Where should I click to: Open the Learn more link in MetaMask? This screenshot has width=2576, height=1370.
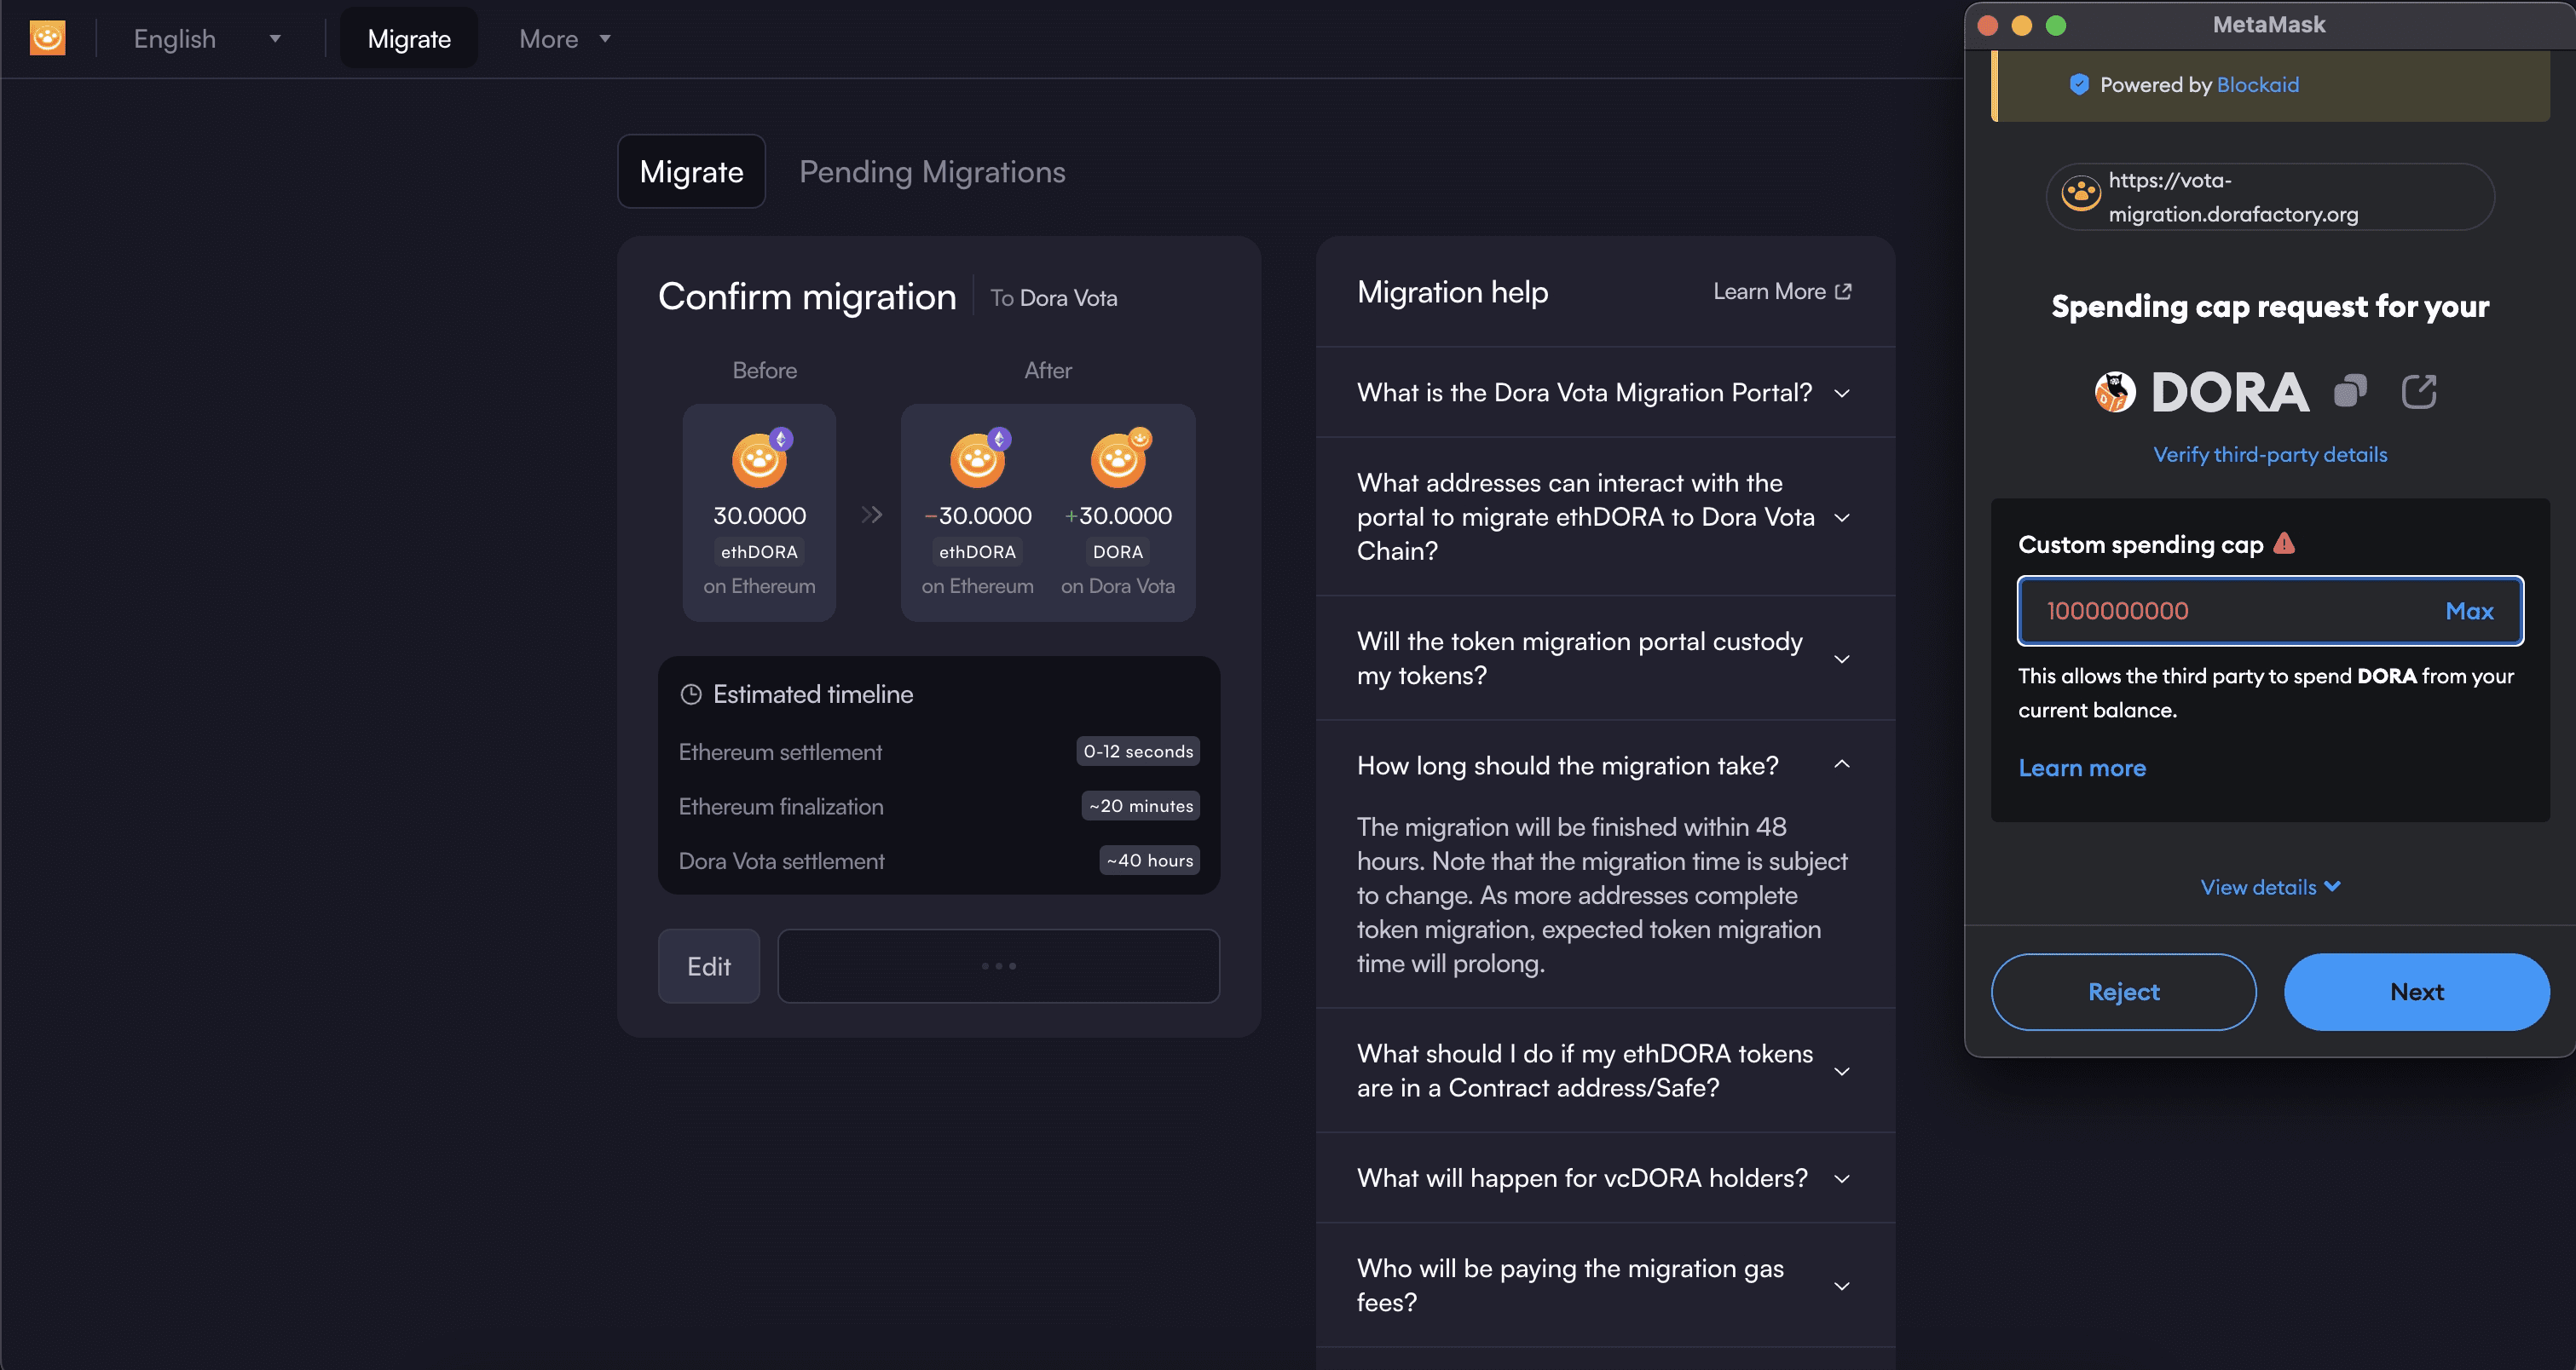(2082, 768)
